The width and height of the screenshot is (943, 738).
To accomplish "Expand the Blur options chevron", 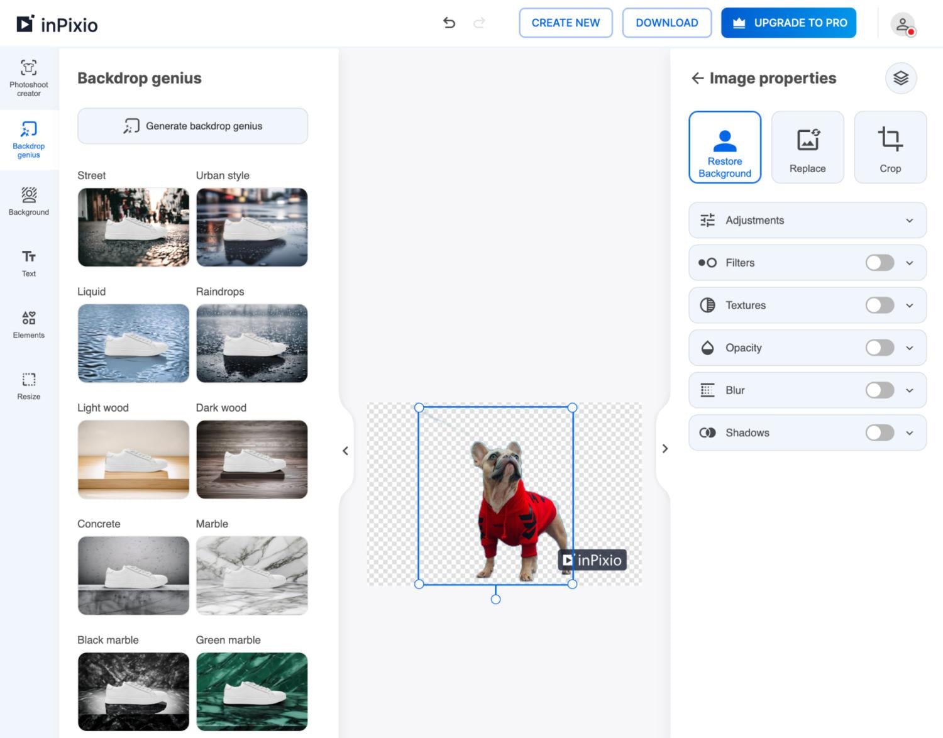I will click(x=909, y=390).
